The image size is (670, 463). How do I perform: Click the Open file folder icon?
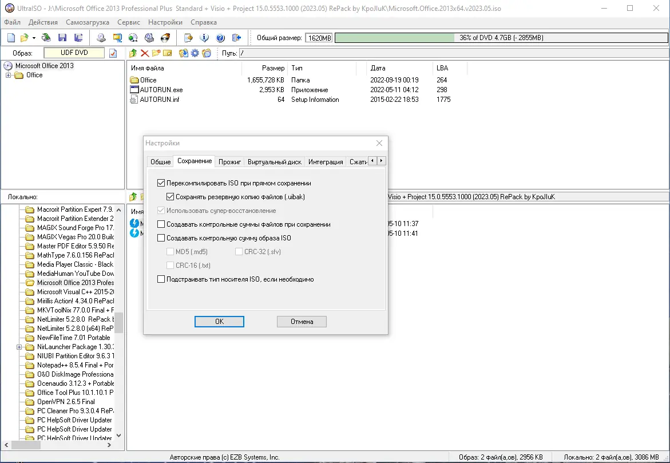[25, 38]
